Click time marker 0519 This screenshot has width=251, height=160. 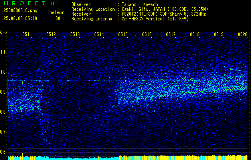[x=219, y=34]
